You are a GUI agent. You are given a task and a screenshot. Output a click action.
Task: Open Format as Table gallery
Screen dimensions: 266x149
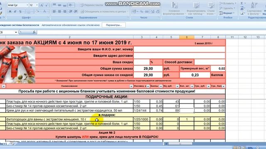[x=196, y=8]
